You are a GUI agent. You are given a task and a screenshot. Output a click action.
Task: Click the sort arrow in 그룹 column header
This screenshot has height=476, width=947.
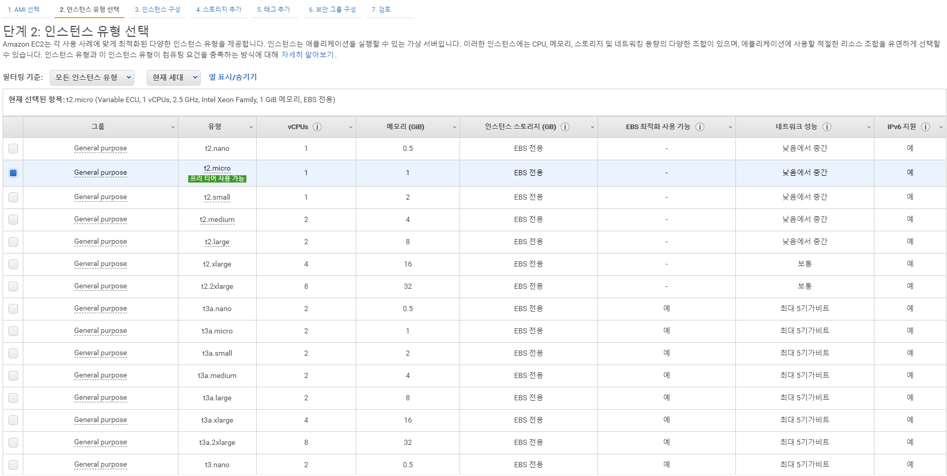tap(173, 128)
